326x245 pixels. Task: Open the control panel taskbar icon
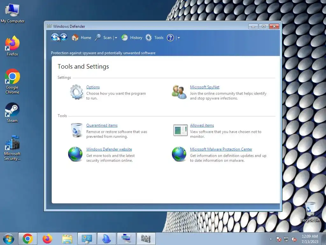tap(87, 239)
